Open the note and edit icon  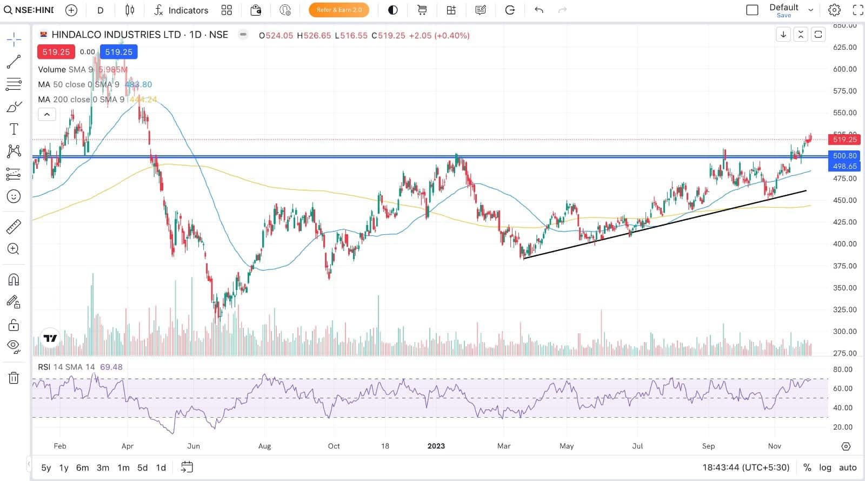pyautogui.click(x=481, y=10)
